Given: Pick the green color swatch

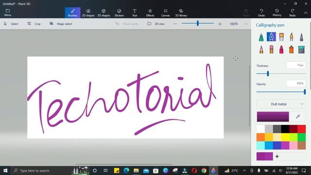Looking at the screenshot, I should 301,137.
